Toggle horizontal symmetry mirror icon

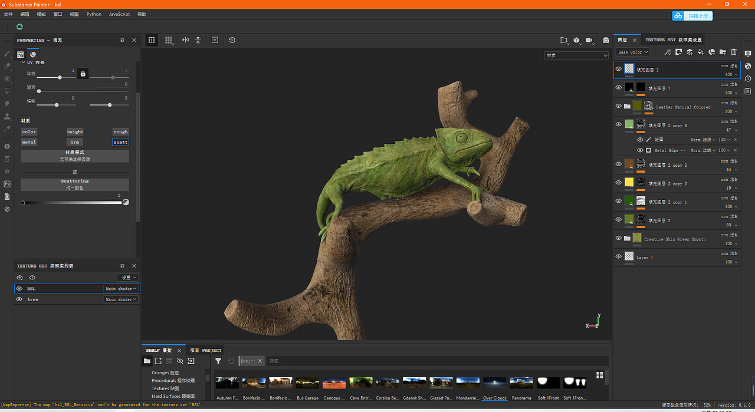coord(186,40)
